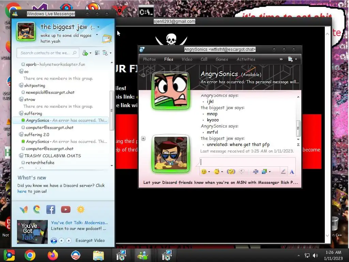This screenshot has width=349, height=262.
Task: Click the text style AB icon
Action: pos(256,172)
